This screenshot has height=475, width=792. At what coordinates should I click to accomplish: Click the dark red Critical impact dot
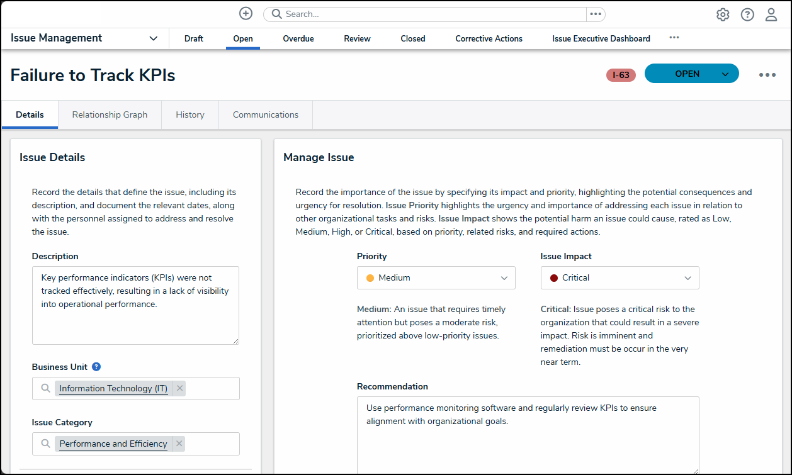554,278
